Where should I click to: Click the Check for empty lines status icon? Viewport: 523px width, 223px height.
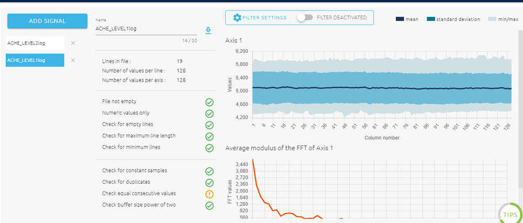click(x=209, y=125)
